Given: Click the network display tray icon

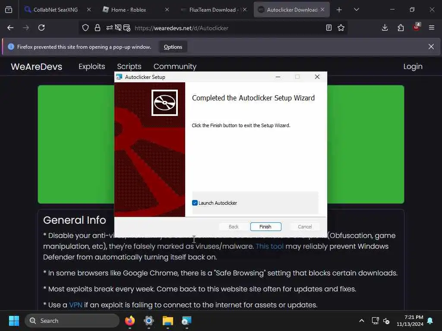Looking at the screenshot, I should coord(375,321).
